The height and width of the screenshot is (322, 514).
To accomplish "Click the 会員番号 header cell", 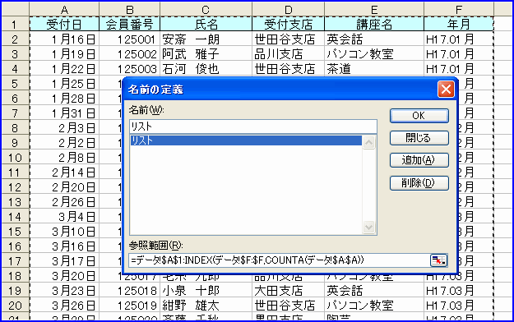I will (129, 24).
